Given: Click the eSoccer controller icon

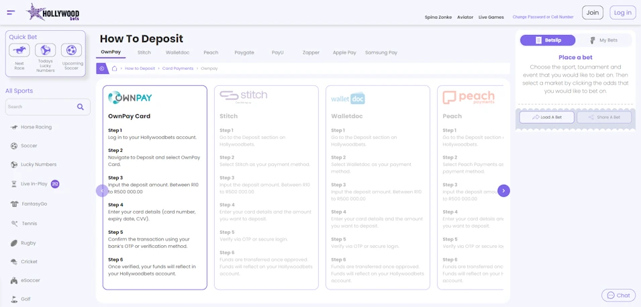Looking at the screenshot, I should pos(14,281).
